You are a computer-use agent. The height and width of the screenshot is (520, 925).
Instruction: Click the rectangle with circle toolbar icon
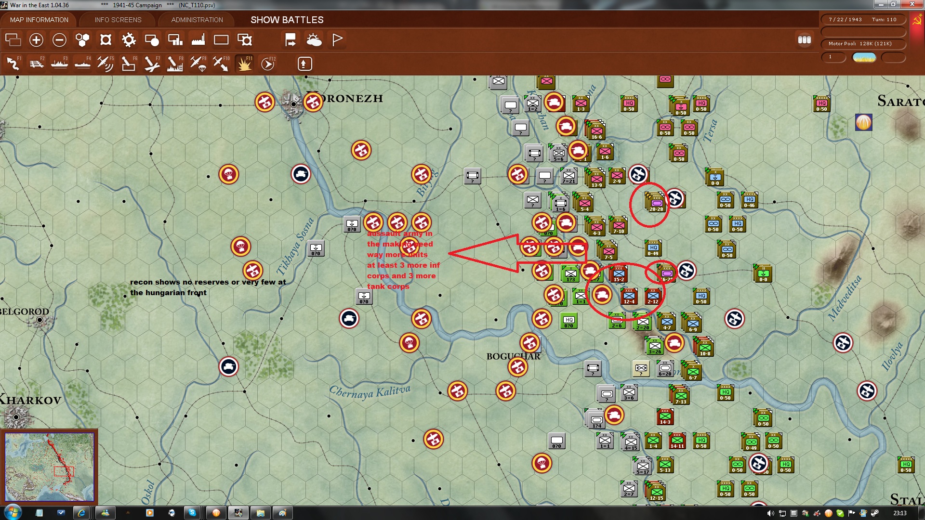152,39
